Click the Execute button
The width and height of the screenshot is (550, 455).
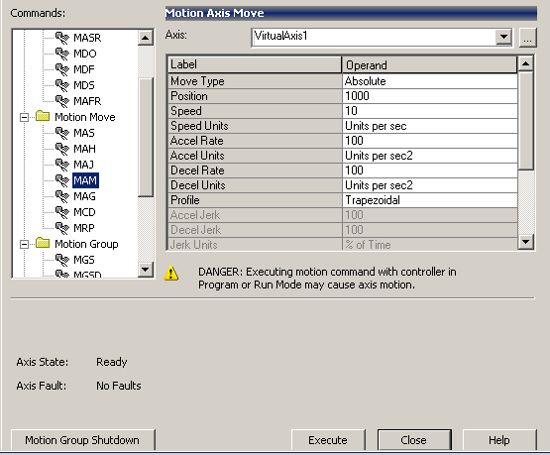tap(328, 440)
